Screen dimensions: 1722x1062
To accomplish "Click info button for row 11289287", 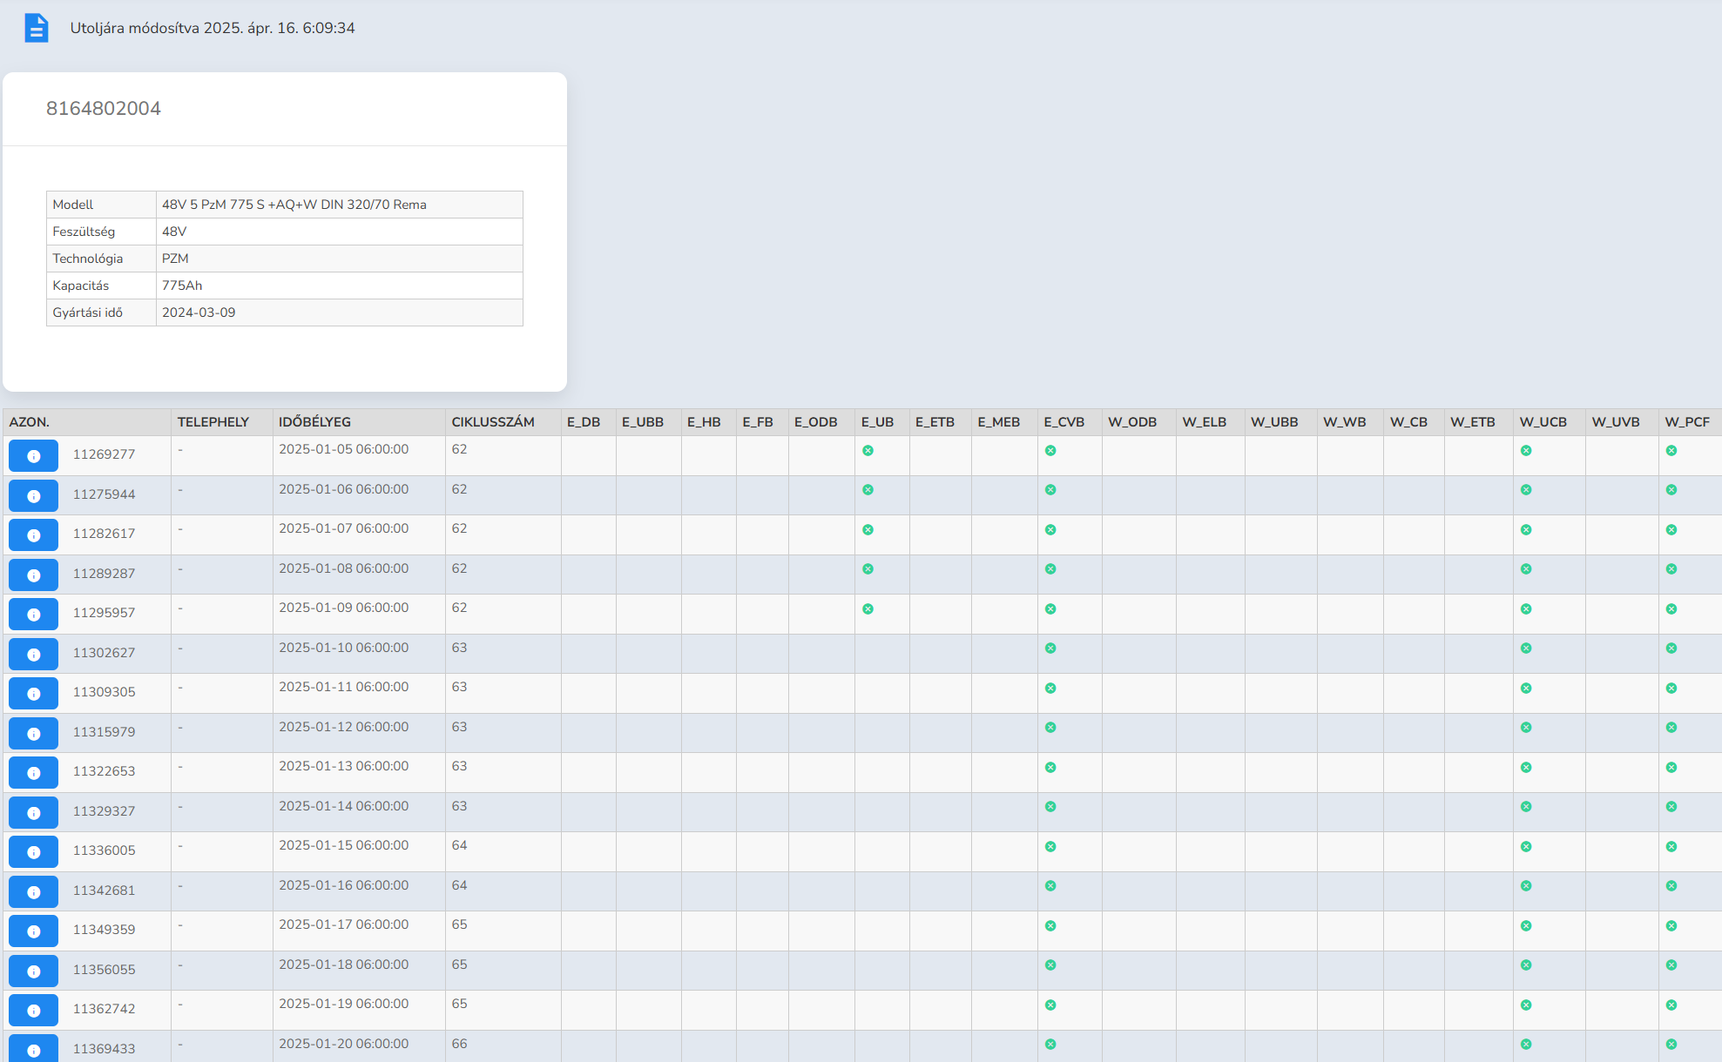I will coord(33,575).
